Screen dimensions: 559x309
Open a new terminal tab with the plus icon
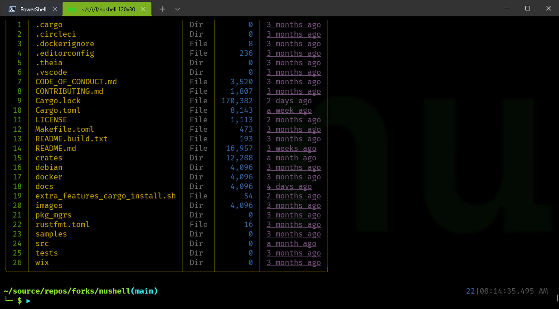pyautogui.click(x=162, y=8)
